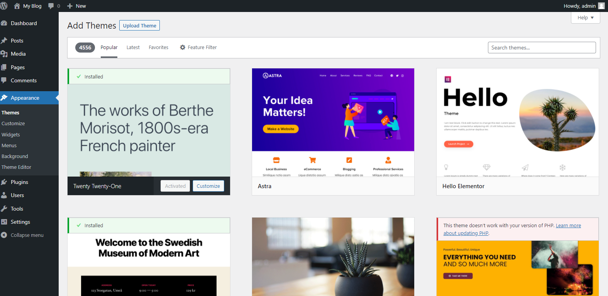Image resolution: width=608 pixels, height=296 pixels.
Task: Open the theme thumbnail with potted plant photo
Action: 333,257
